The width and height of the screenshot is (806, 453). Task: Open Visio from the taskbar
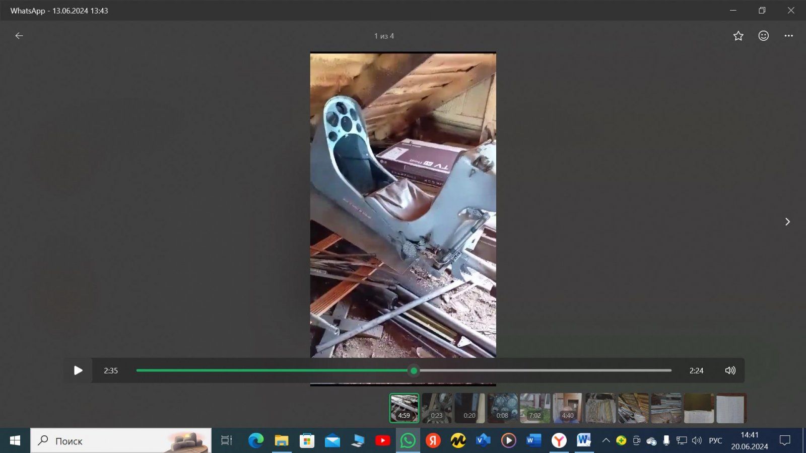(483, 440)
